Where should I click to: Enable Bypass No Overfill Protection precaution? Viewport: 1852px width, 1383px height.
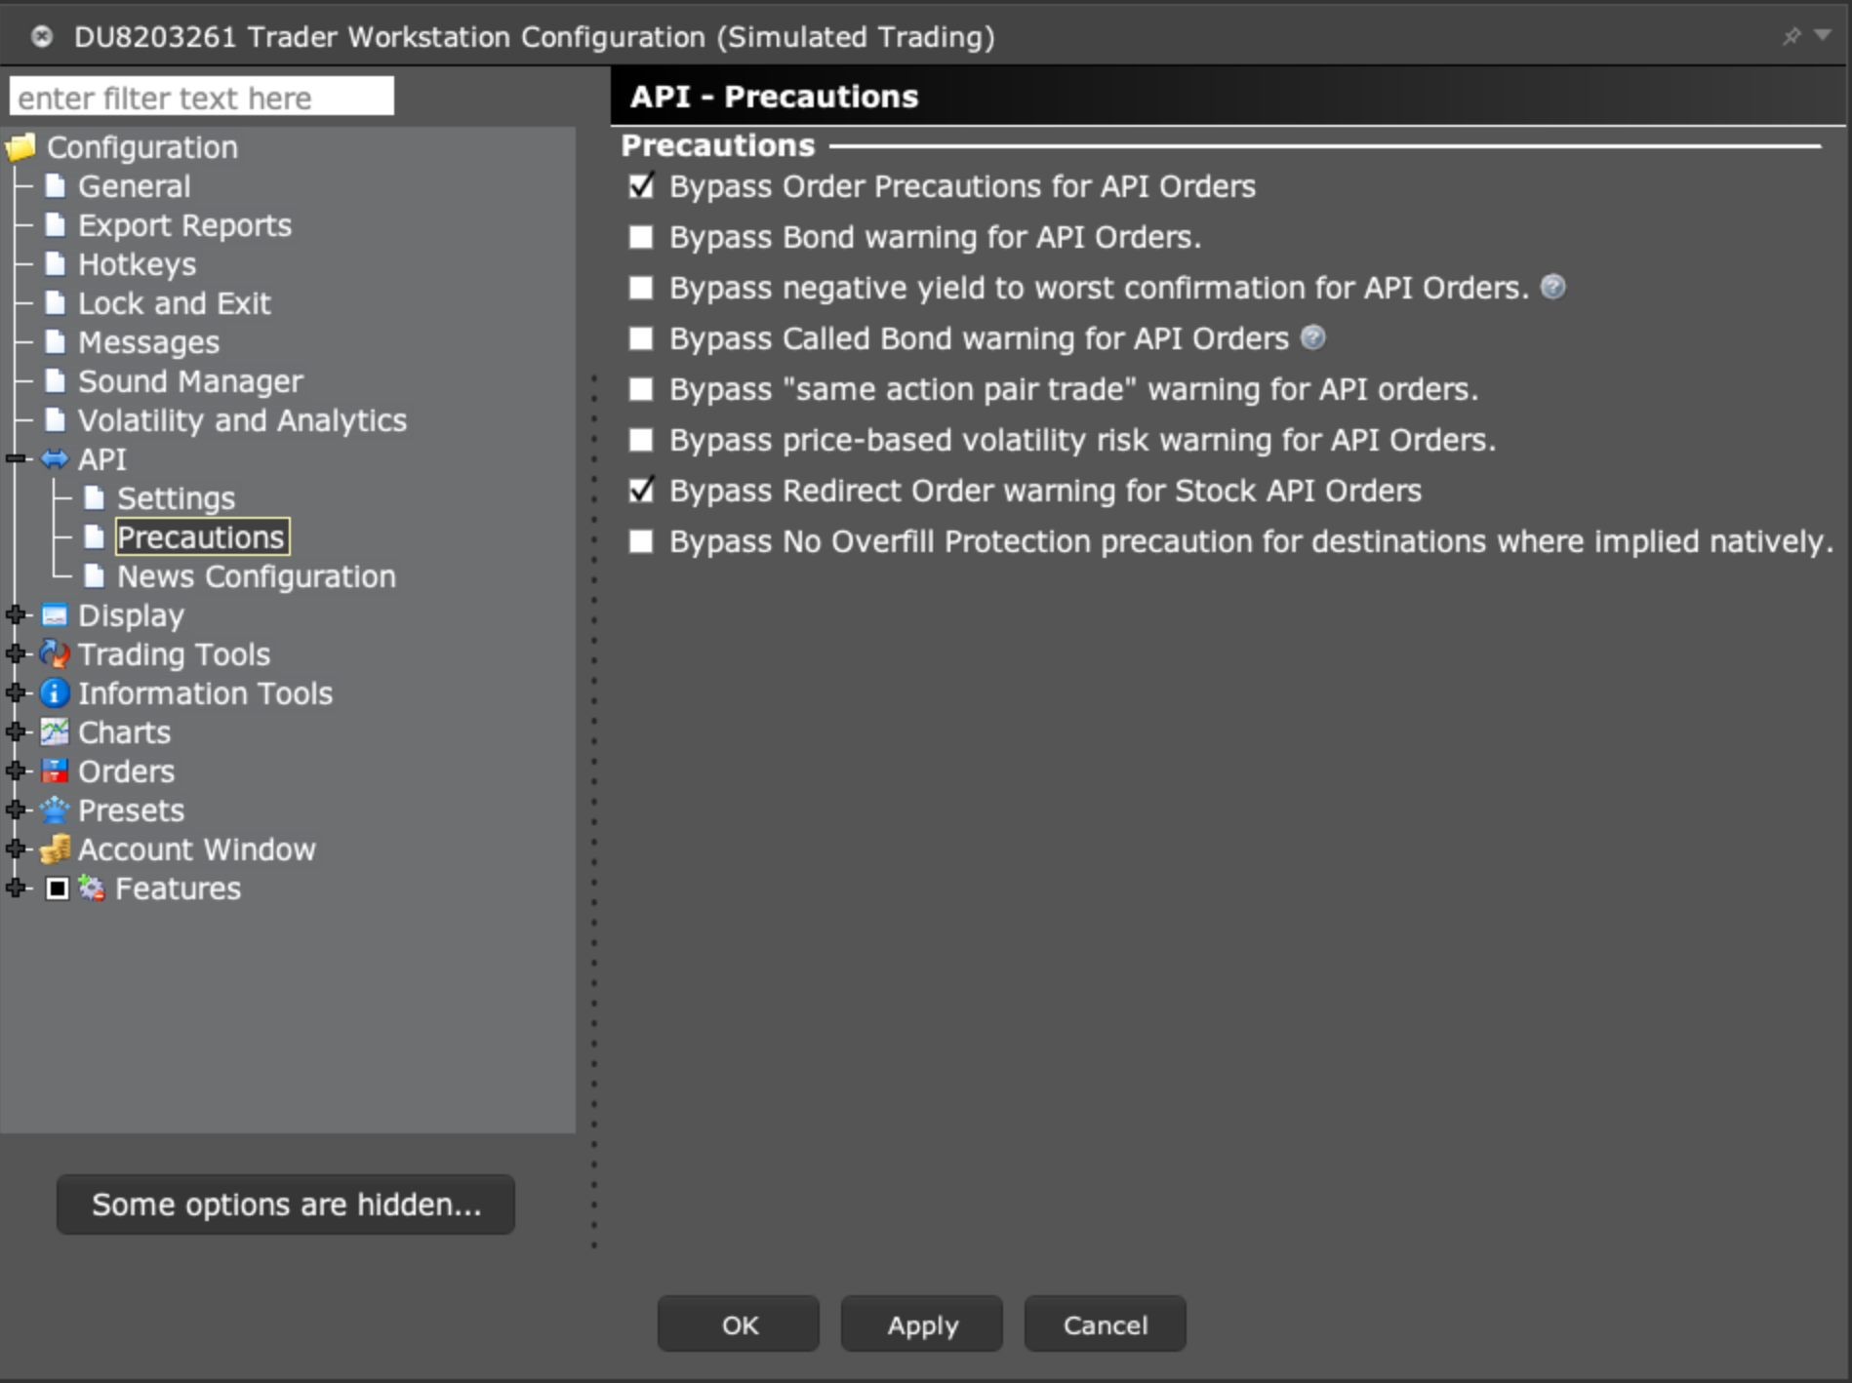point(641,541)
